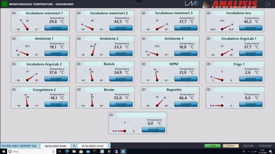This screenshot has height=154, width=275.
Task: Click the green status indicator in the header
Action: [5, 4]
